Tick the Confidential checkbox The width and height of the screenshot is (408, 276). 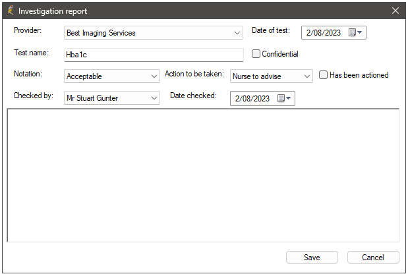(x=256, y=54)
